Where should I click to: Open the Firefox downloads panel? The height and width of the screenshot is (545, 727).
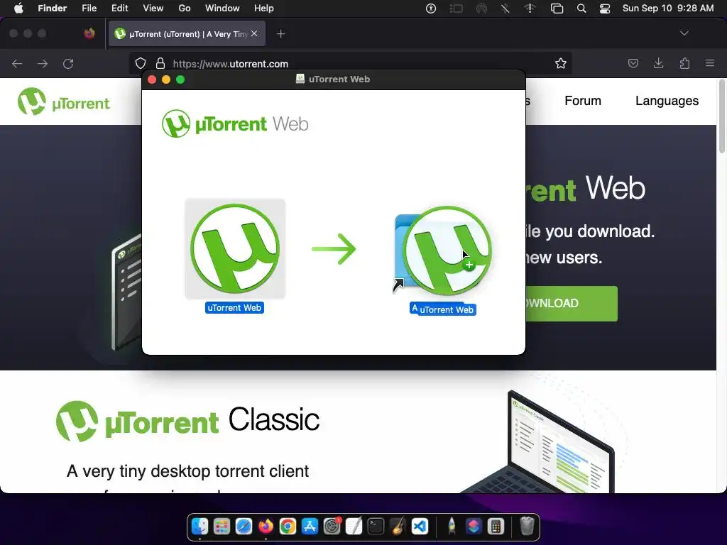click(x=658, y=63)
